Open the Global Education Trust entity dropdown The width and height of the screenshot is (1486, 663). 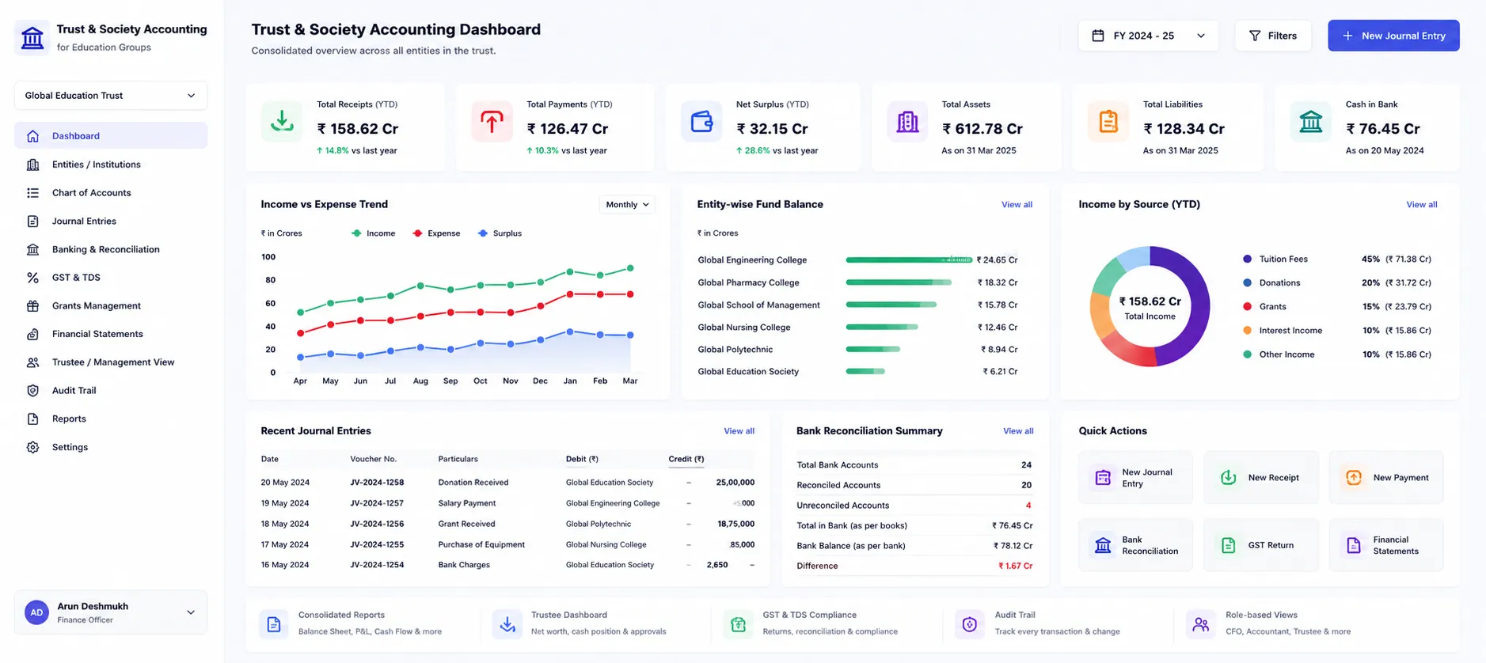click(x=111, y=96)
